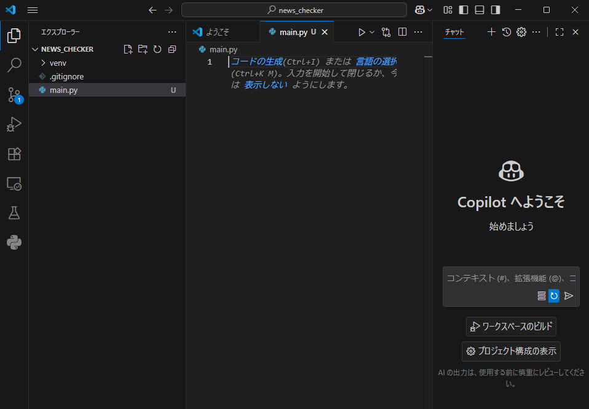The height and width of the screenshot is (409, 589).
Task: Click the blue refresh button in chat input
Action: 554,296
